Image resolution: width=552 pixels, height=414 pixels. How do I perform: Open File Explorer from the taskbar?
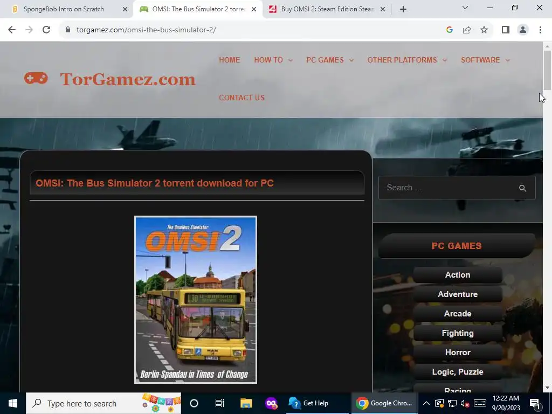click(x=246, y=403)
